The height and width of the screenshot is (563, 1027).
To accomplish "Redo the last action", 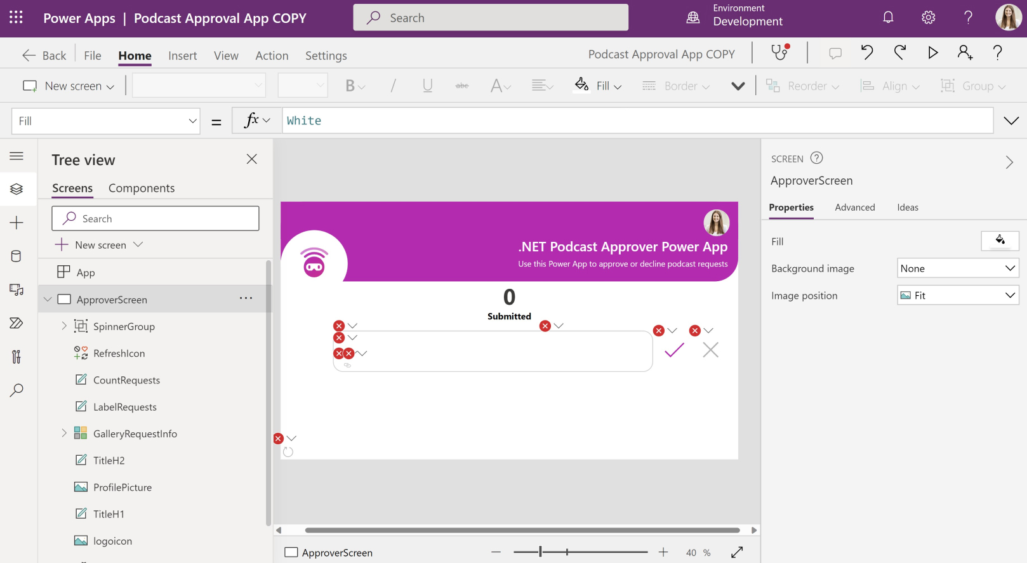I will point(900,53).
